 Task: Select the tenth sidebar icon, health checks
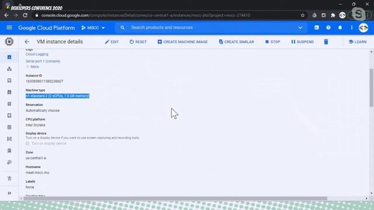pos(9,162)
